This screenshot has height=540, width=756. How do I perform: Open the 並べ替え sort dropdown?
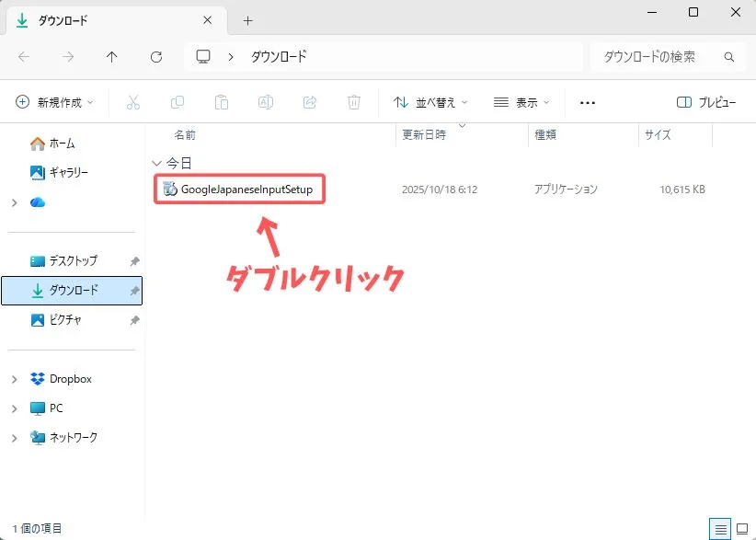point(434,102)
